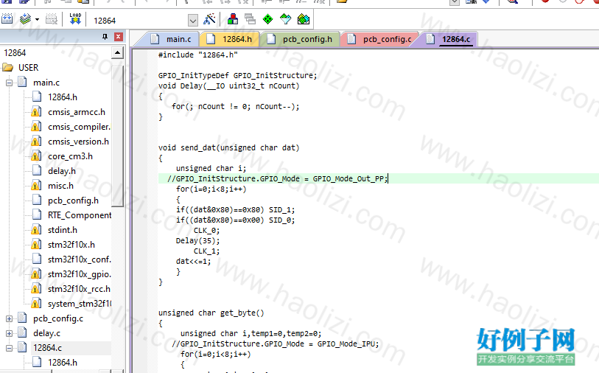Switch to the 12864.h editor tab

(230, 39)
